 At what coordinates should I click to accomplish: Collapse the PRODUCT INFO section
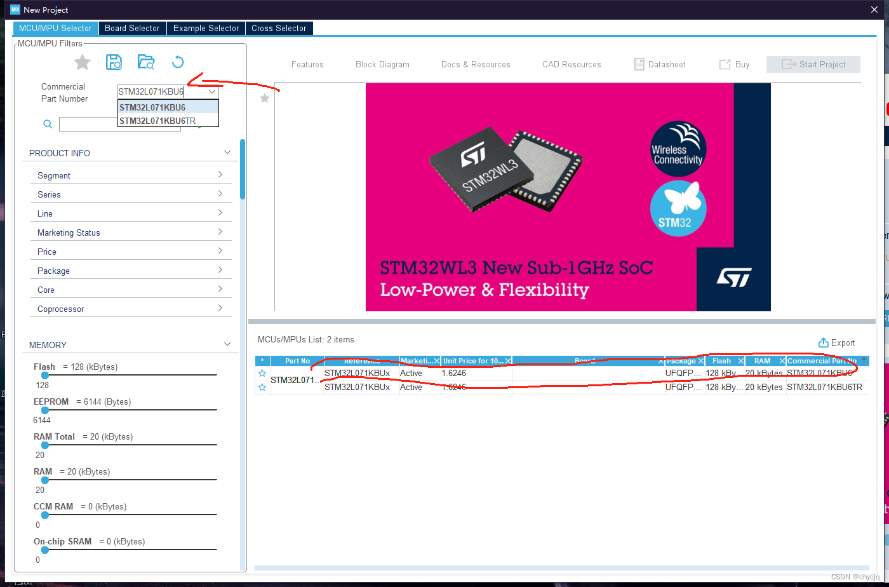pyautogui.click(x=227, y=152)
